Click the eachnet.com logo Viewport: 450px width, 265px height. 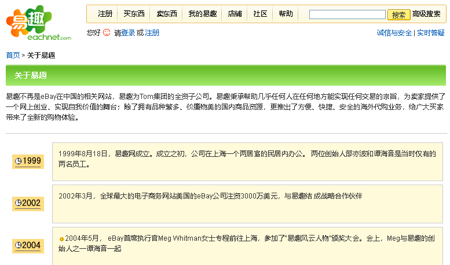pyautogui.click(x=38, y=23)
